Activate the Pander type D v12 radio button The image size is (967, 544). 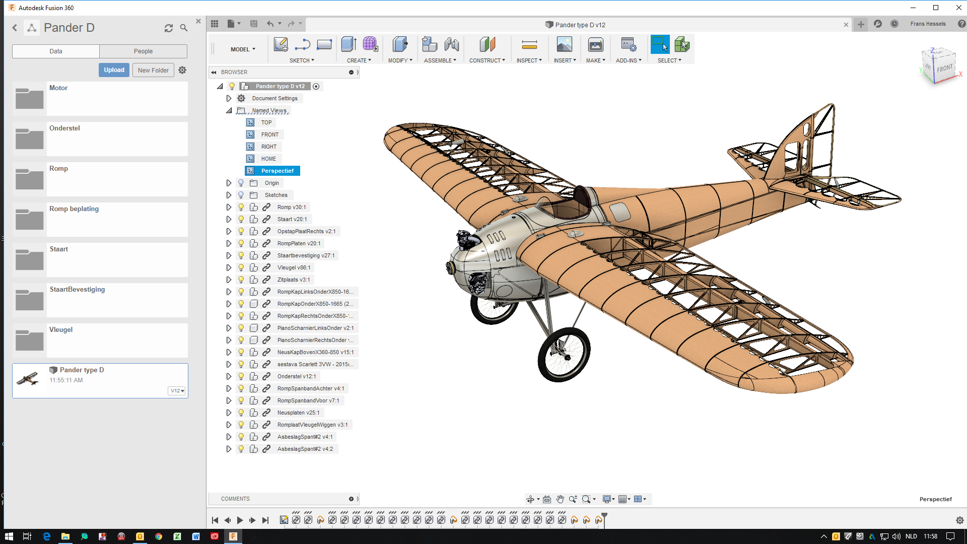[316, 86]
